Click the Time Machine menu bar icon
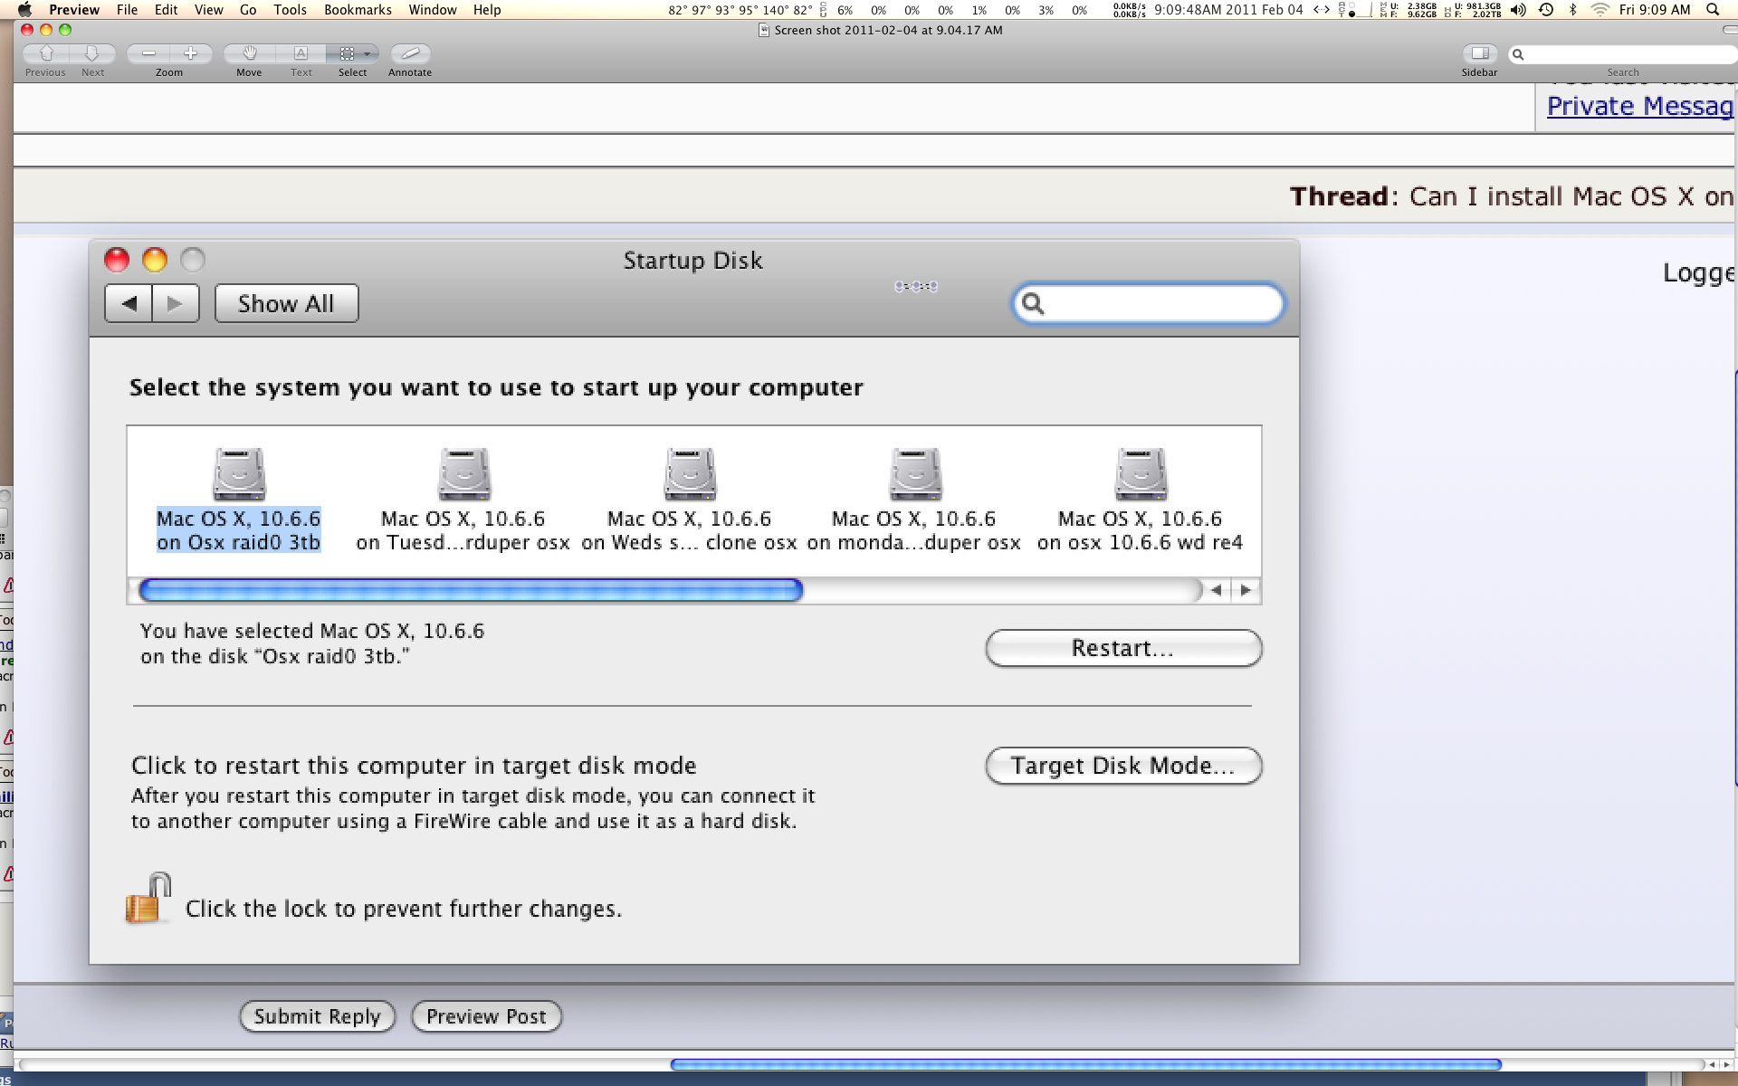The width and height of the screenshot is (1738, 1086). 1546,10
